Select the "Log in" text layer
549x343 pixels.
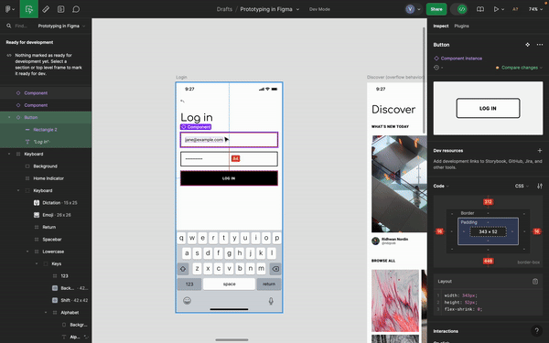click(46, 142)
